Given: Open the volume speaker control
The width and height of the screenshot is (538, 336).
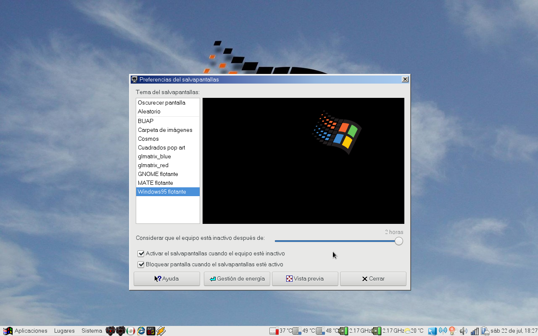Looking at the screenshot, I should [x=464, y=331].
